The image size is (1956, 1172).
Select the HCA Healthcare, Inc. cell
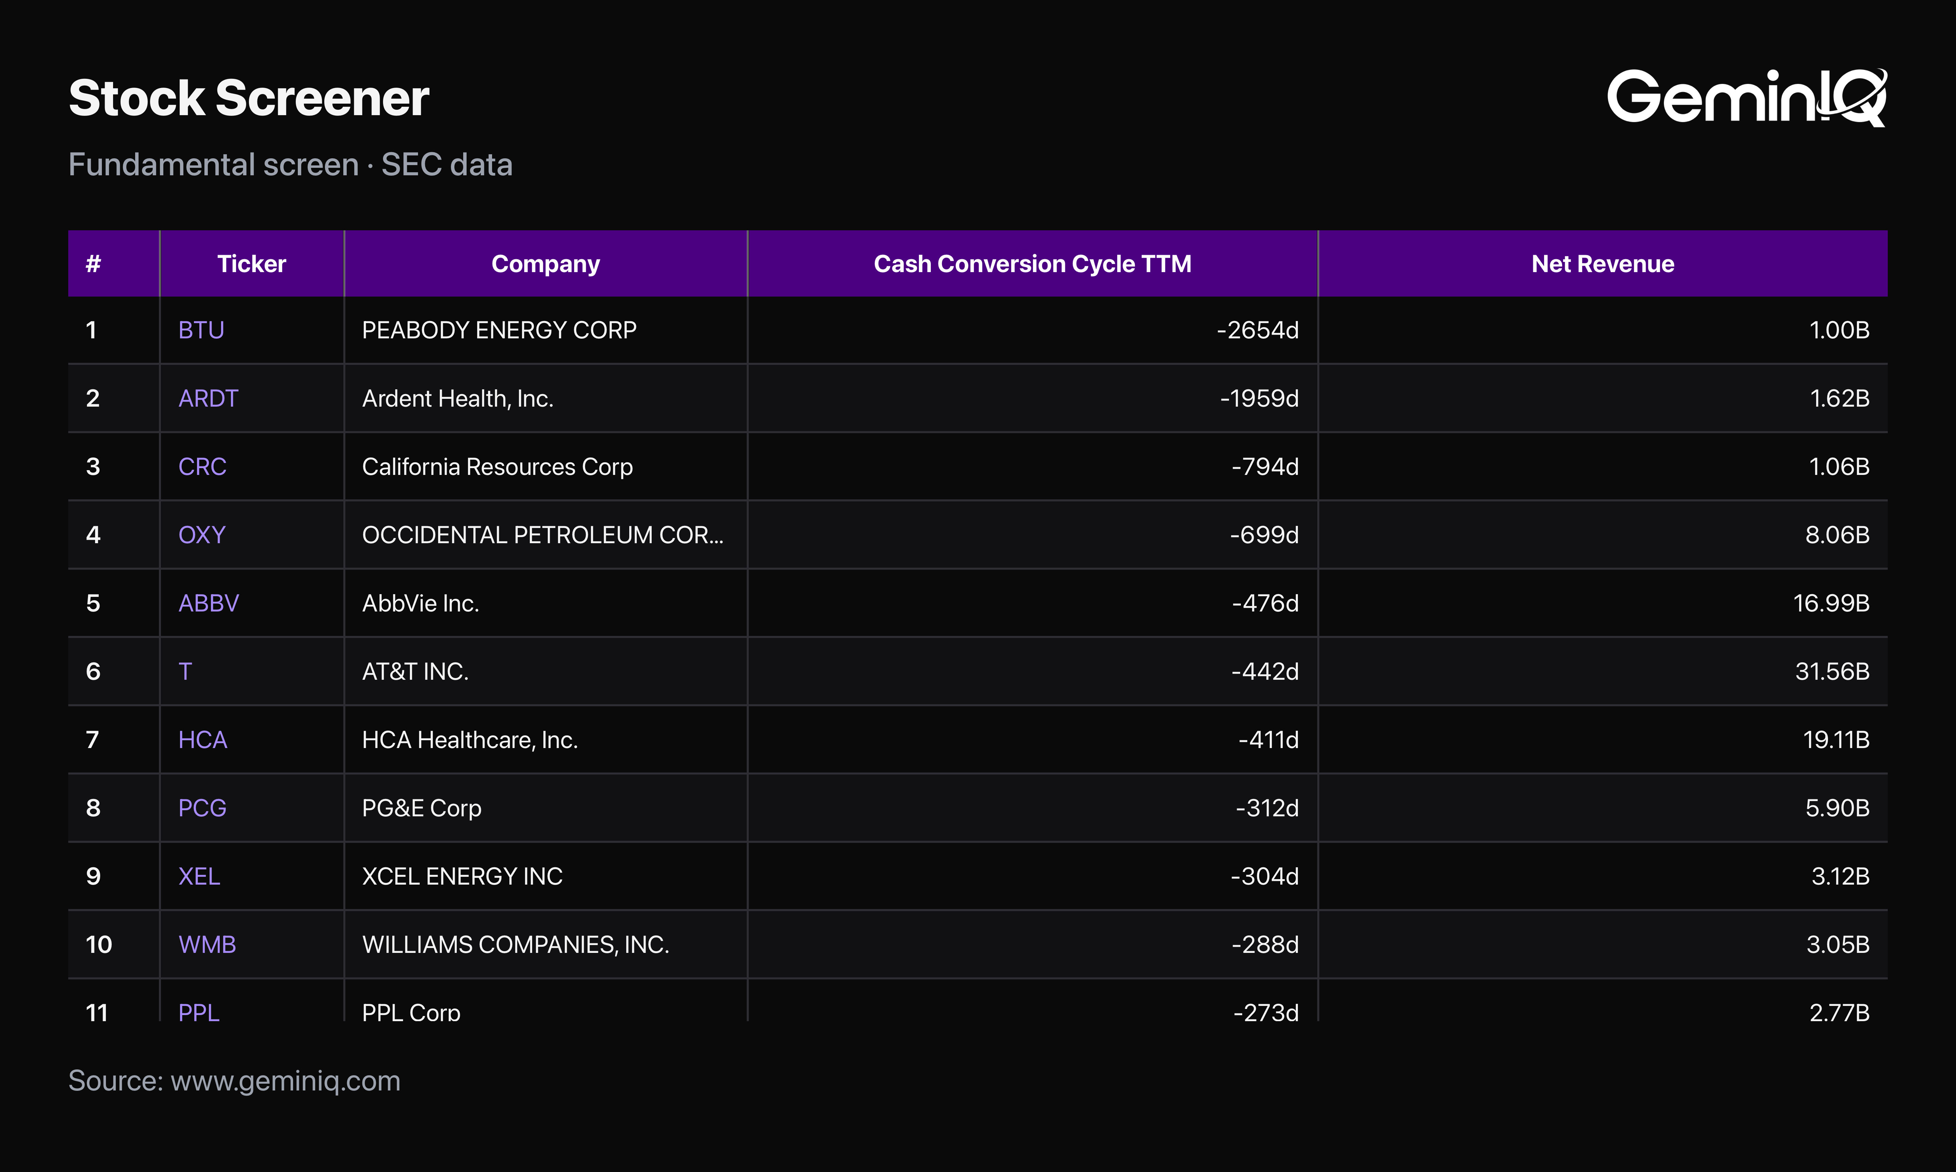pos(545,740)
